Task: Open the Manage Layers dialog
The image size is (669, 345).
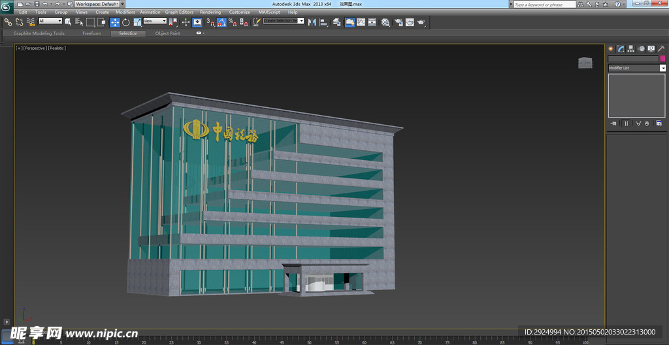Action: (x=337, y=22)
